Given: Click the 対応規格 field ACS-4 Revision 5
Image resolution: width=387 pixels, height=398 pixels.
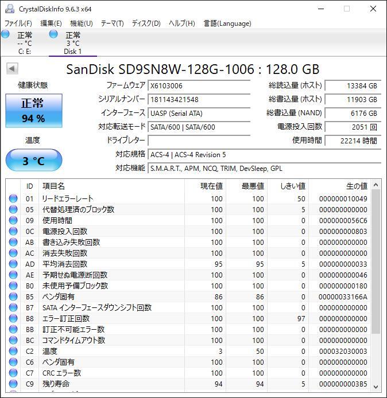Looking at the screenshot, I should pos(265,155).
